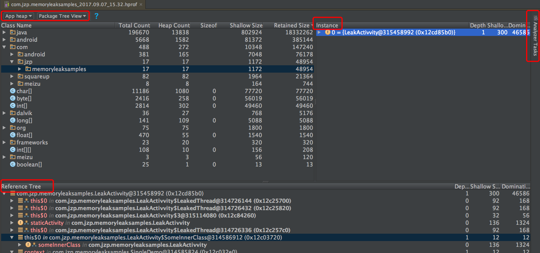Select the staticActivity reference row
Viewport: 540px width, 253px height.
tap(265, 223)
